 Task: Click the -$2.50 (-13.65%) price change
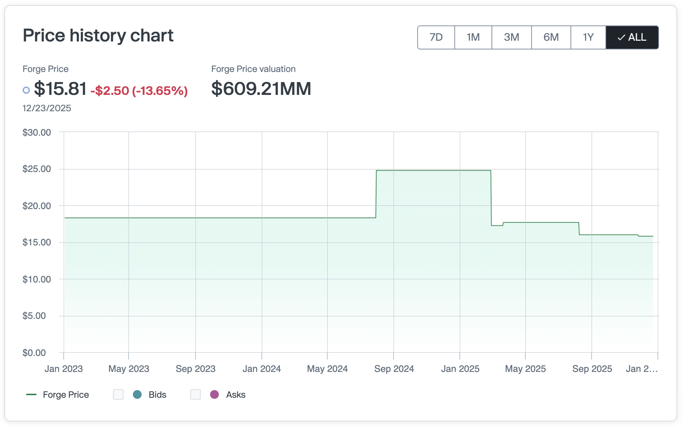[139, 91]
